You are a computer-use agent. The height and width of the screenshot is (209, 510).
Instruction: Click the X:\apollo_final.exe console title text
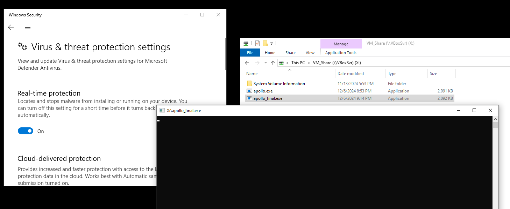tap(184, 111)
